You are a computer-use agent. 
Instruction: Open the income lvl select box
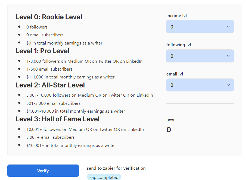200,27
